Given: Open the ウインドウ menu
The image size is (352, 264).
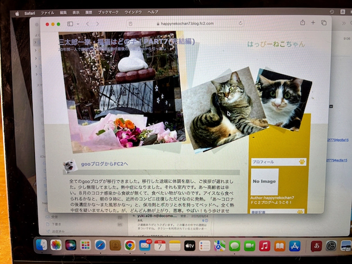Looking at the screenshot, I should click(x=133, y=13).
